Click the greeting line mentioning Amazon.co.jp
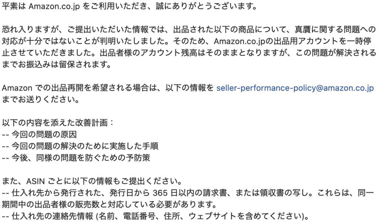 (x=130, y=6)
